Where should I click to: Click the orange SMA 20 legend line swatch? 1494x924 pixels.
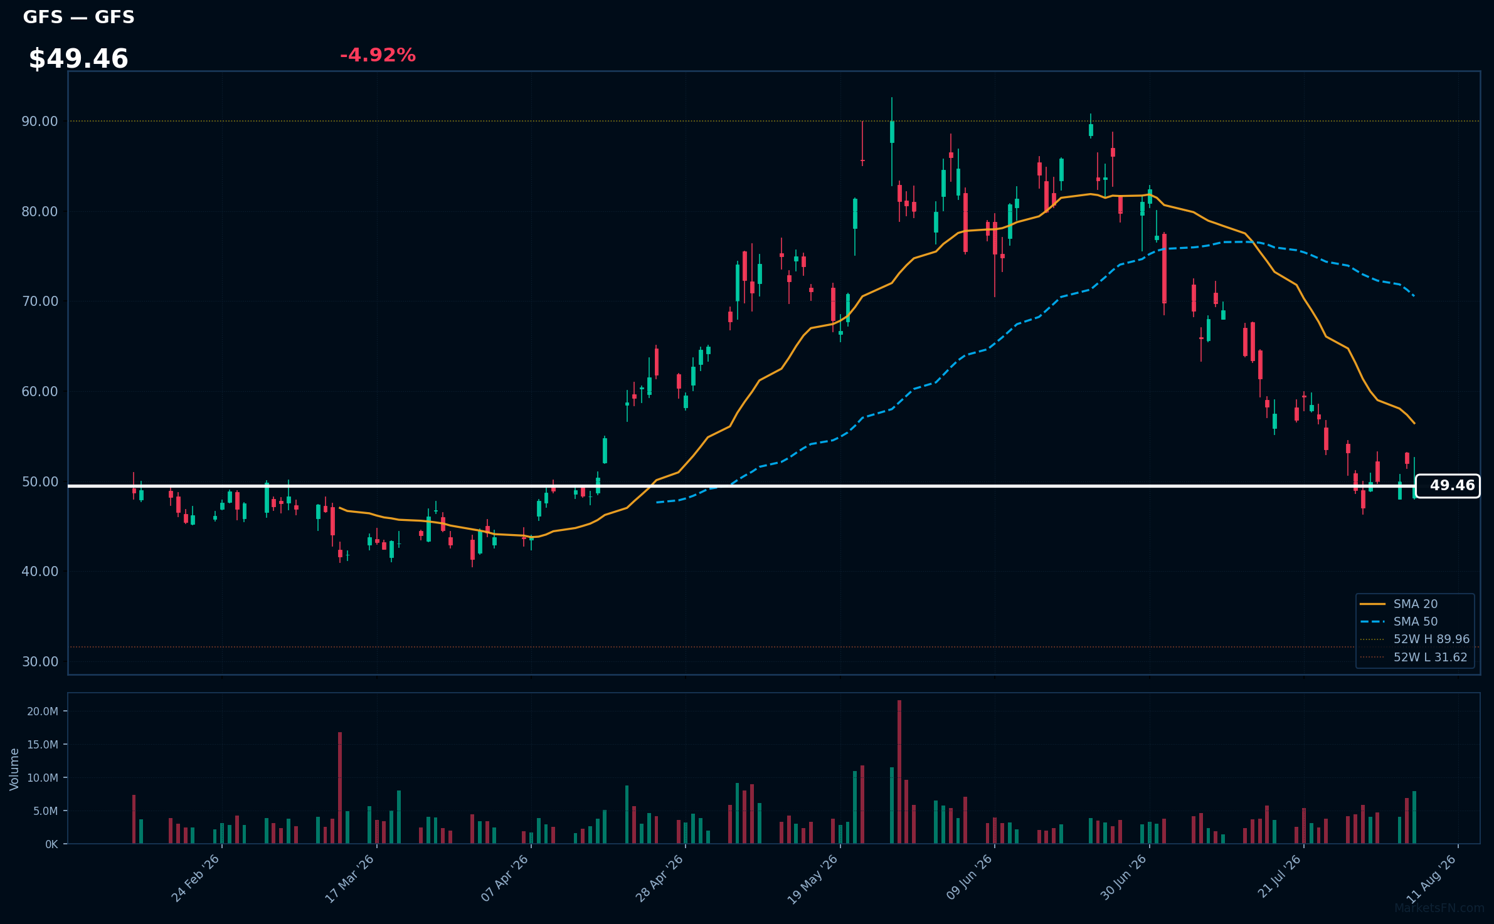pos(1373,604)
